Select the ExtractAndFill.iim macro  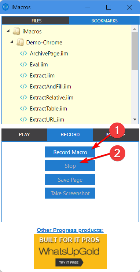[x=51, y=87]
